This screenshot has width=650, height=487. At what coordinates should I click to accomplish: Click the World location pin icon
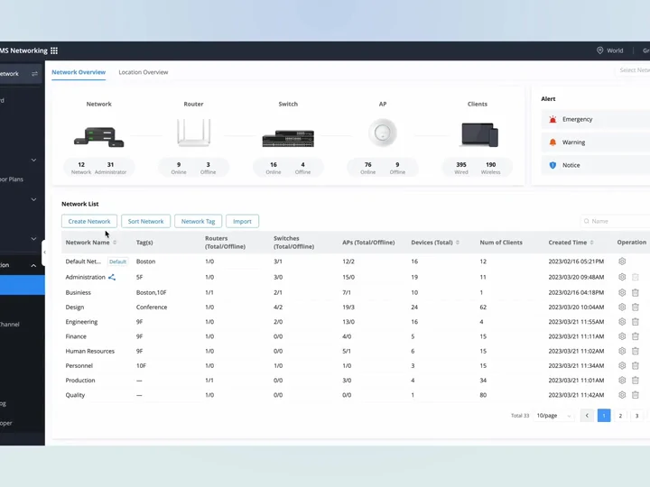(599, 51)
